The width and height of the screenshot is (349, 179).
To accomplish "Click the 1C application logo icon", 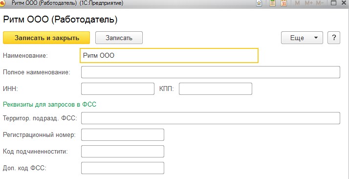I will click(2, 3).
